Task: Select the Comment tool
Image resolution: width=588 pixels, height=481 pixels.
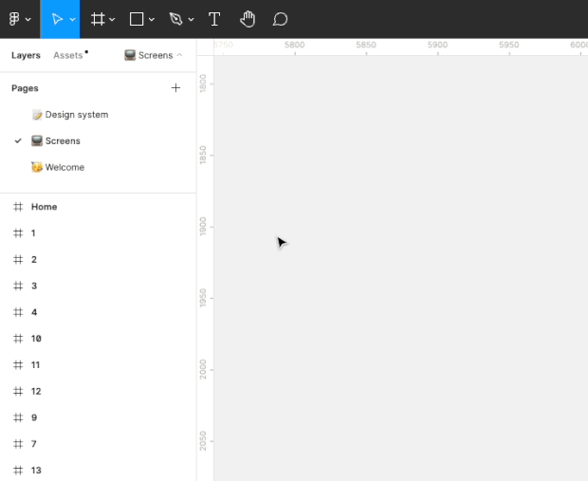Action: tap(280, 19)
